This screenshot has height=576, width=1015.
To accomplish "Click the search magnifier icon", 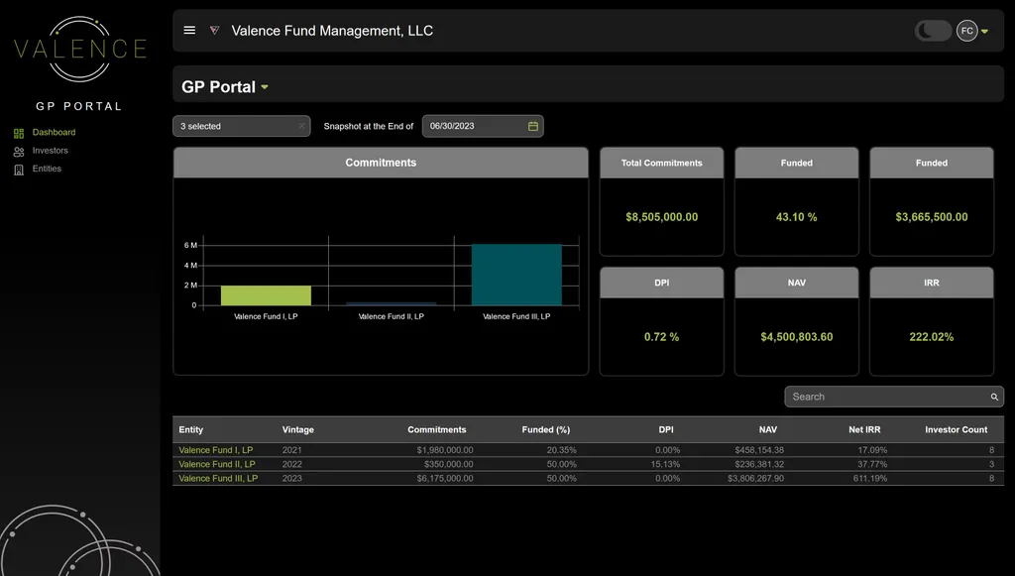I will tap(994, 397).
